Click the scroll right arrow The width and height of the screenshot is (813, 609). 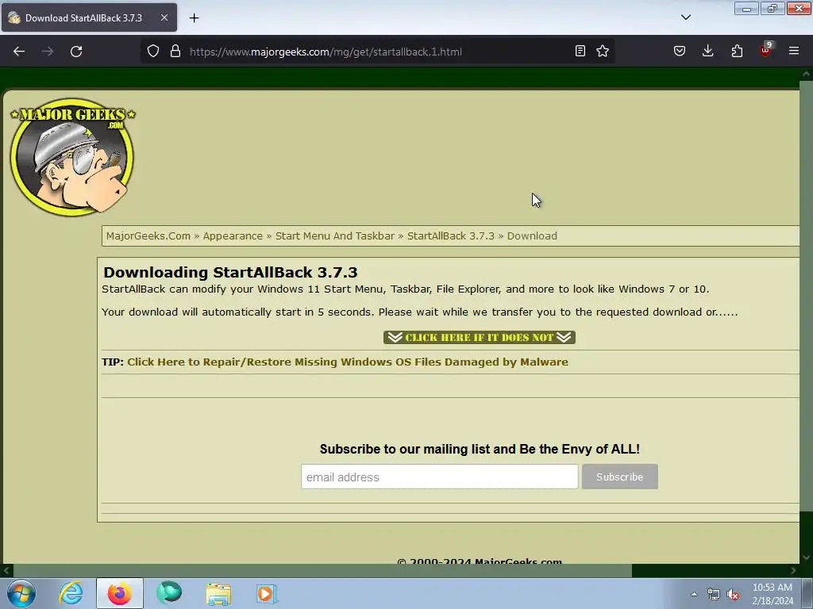click(x=793, y=571)
